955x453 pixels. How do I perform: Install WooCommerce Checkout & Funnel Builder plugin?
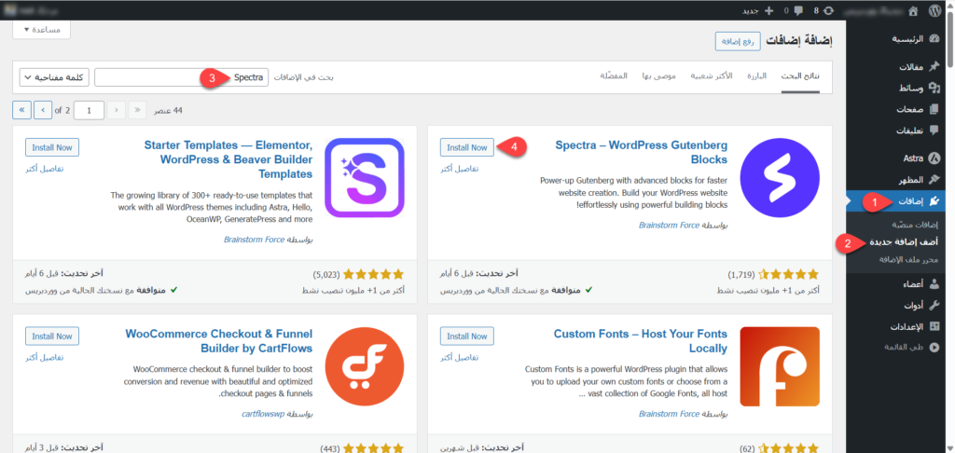tap(52, 336)
